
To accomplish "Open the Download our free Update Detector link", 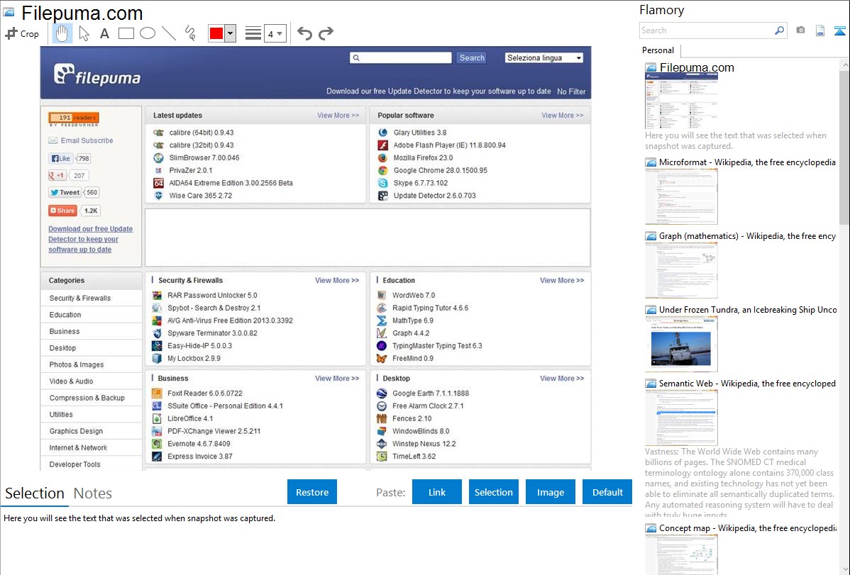I will coord(91,239).
